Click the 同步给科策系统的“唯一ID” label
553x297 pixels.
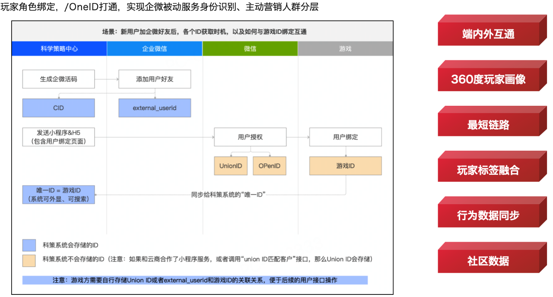228,195
